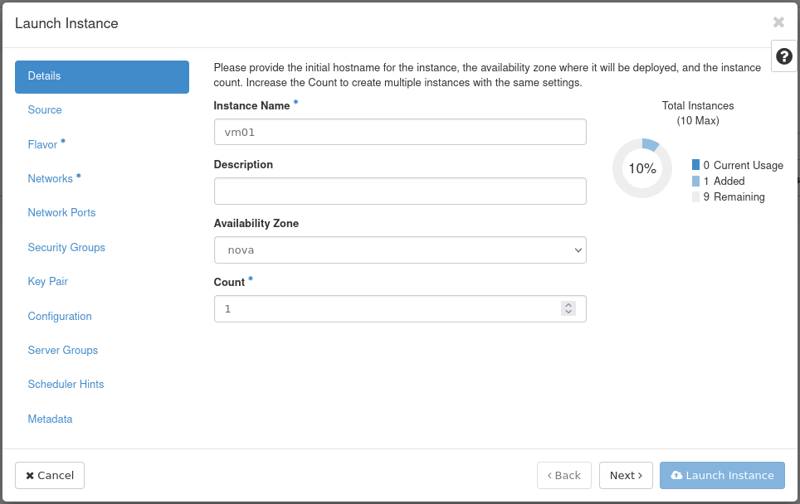Click the disabled Back button
Screen dimensions: 800x504
pyautogui.click(x=563, y=475)
